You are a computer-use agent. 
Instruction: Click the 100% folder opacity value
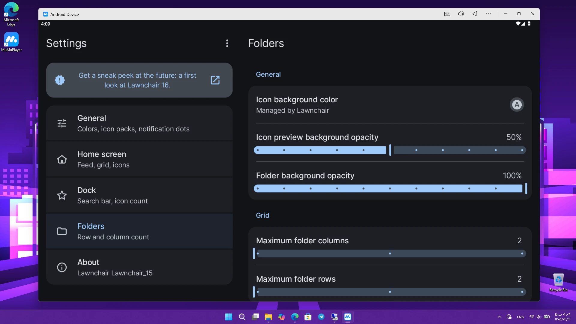point(512,175)
